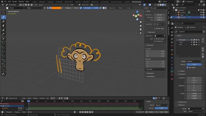206x116 pixels.
Task: Switch to the Scripting workspace tab
Action: click(127, 2)
